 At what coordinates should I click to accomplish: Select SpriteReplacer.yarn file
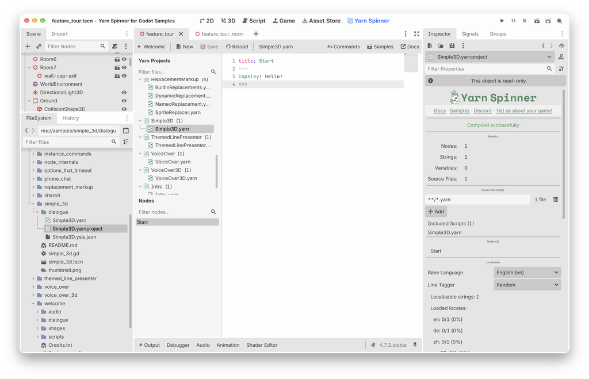point(177,112)
